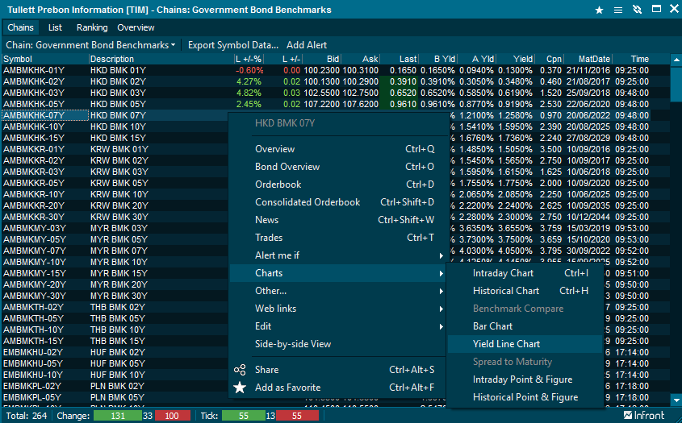The height and width of the screenshot is (423, 682).
Task: Click description THB BMK 15Y
Action: (118, 342)
